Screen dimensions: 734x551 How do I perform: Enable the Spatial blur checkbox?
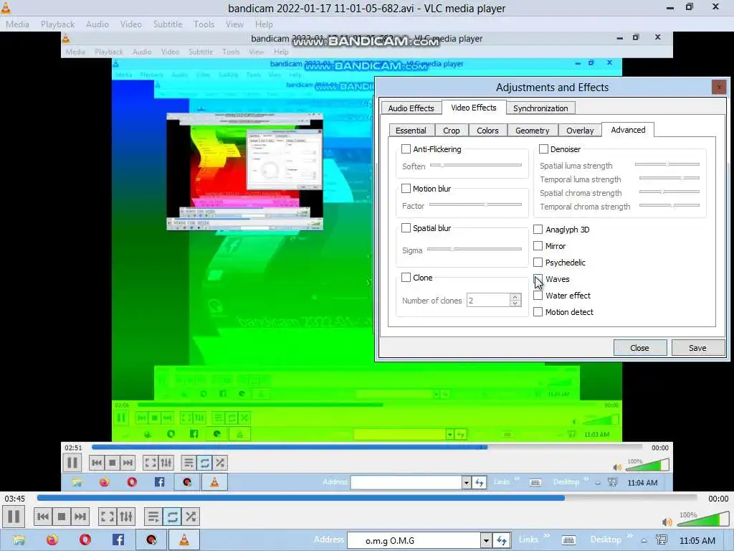(x=406, y=228)
